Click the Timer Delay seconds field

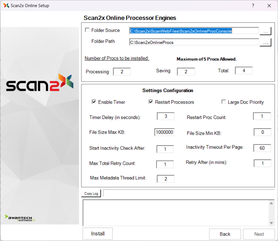point(165,116)
